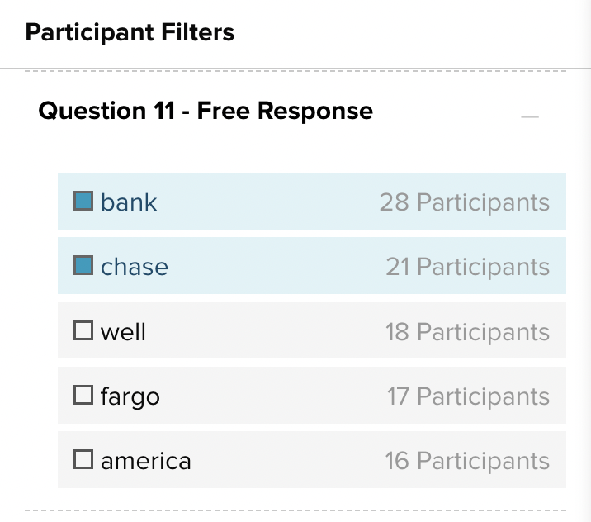Click the america keyword label
The width and height of the screenshot is (591, 522).
point(146,461)
